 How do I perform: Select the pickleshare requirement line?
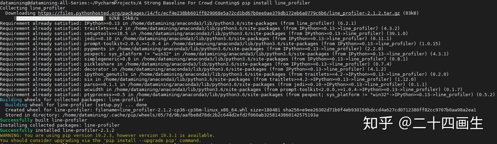(196, 64)
